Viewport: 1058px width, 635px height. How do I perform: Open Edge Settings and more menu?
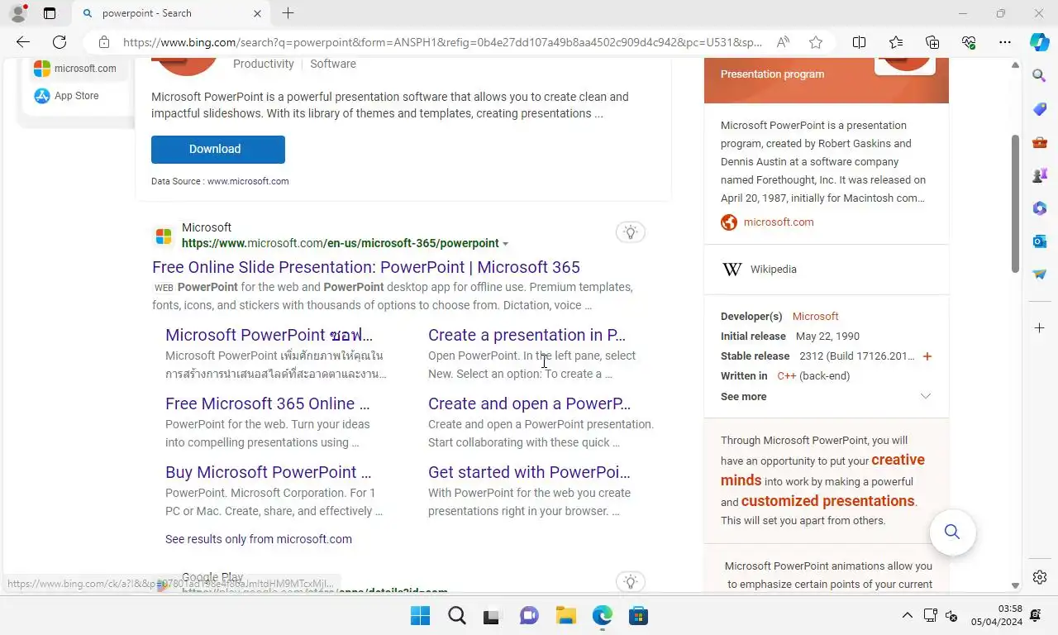(1005, 42)
